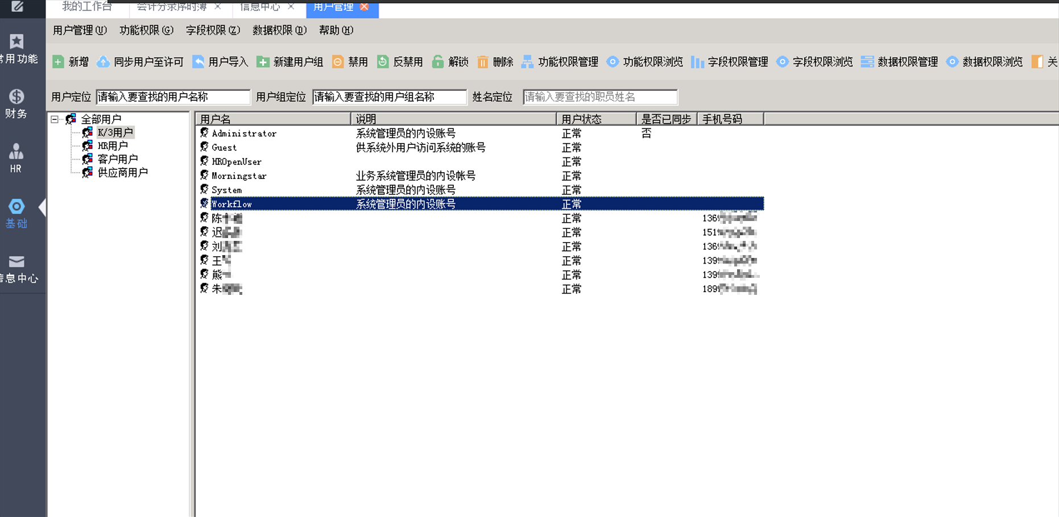Viewport: 1059px width, 517px height.
Task: Open 功能权限管理 from the toolbar
Action: pyautogui.click(x=560, y=62)
